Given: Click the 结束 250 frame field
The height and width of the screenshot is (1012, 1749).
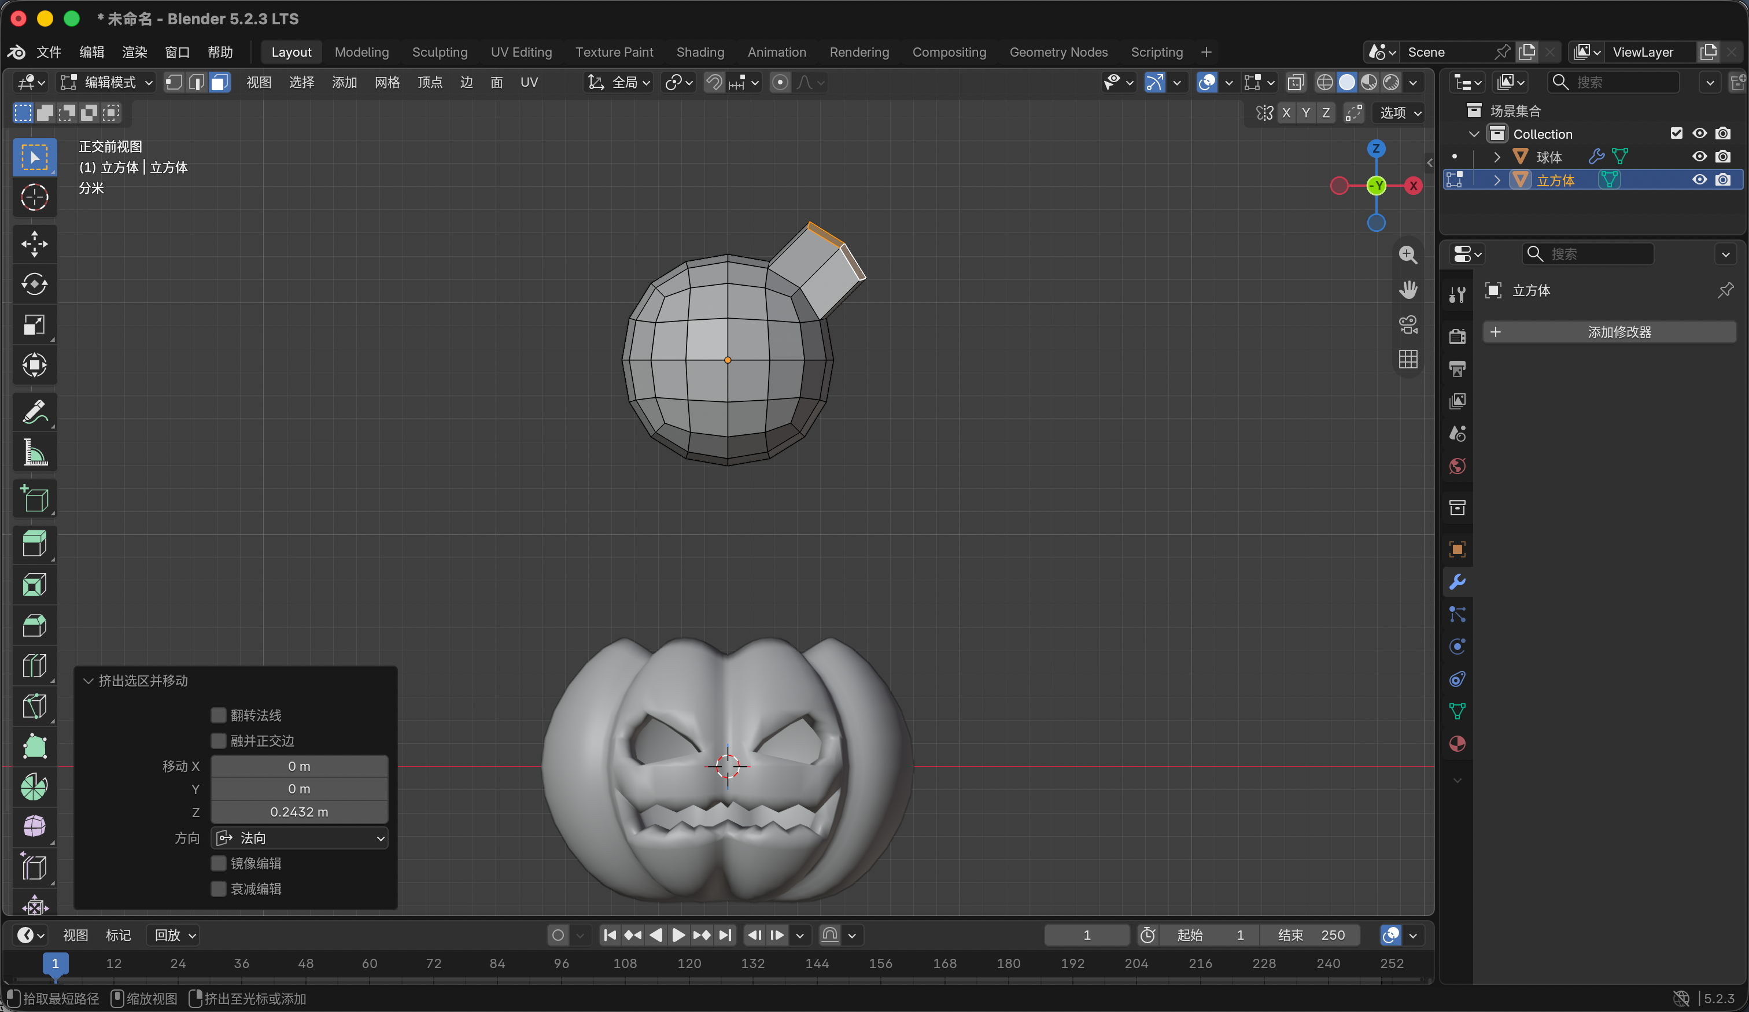Looking at the screenshot, I should tap(1311, 935).
